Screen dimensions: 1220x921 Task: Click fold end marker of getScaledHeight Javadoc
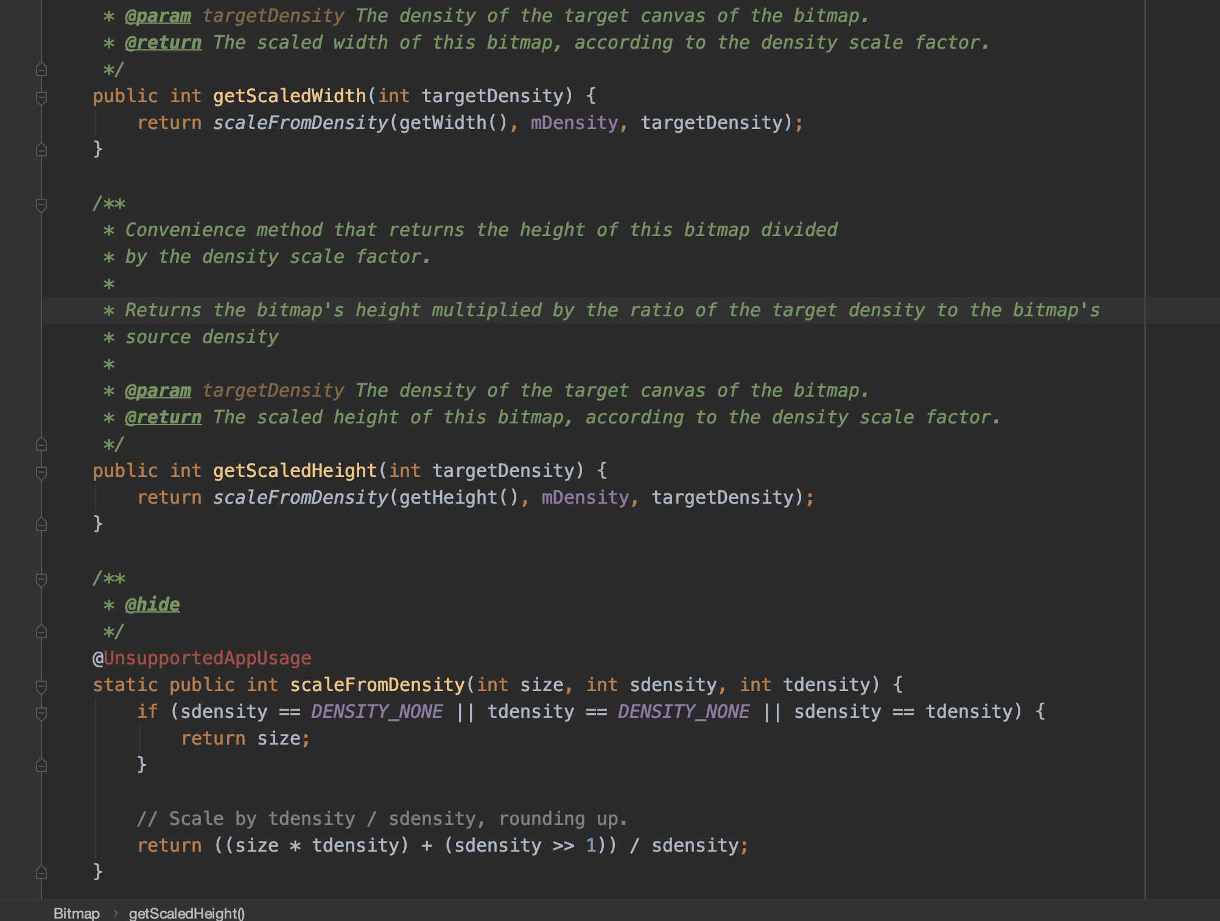click(41, 445)
